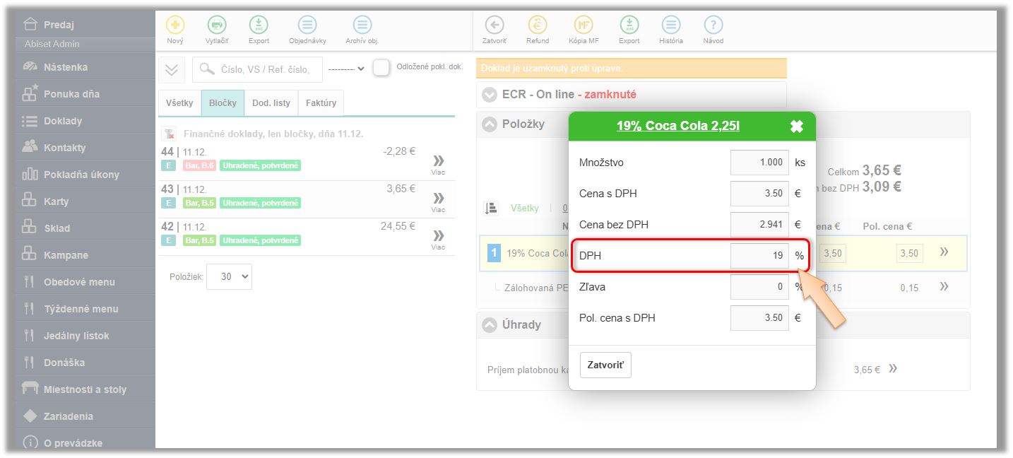Open the Položiek count dropdown
This screenshot has height=458, width=1013.
229,277
